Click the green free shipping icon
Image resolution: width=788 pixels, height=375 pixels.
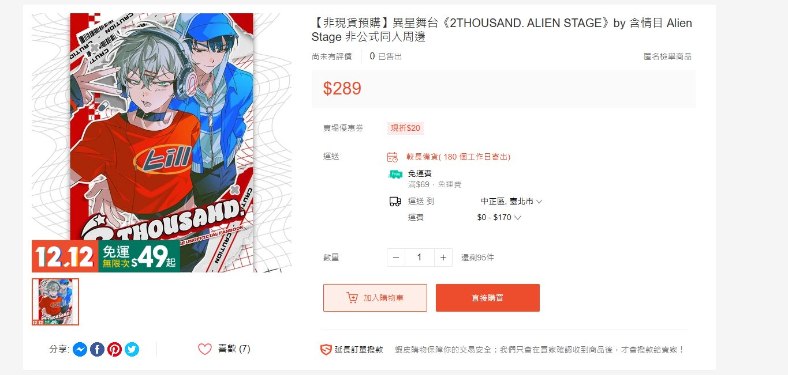pos(395,174)
